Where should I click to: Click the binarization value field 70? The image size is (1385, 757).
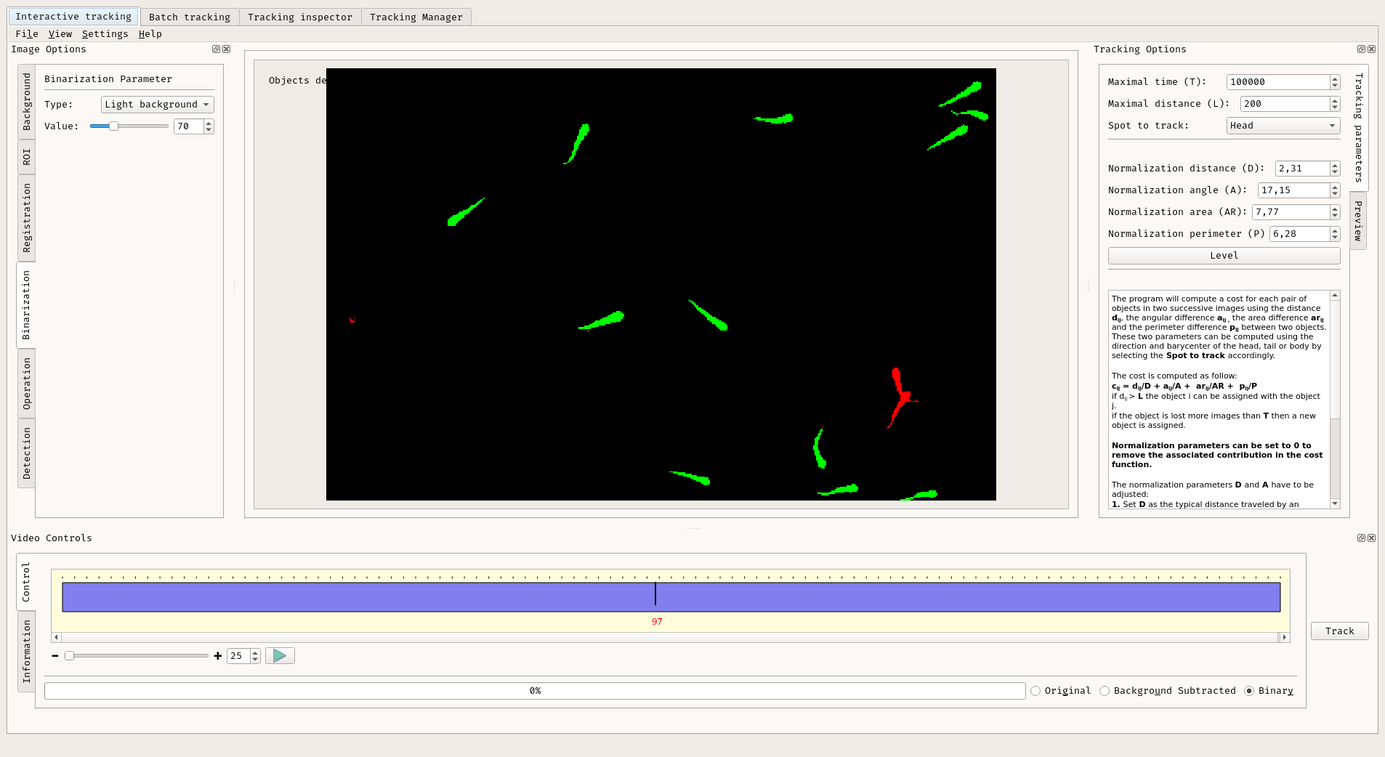coord(189,126)
